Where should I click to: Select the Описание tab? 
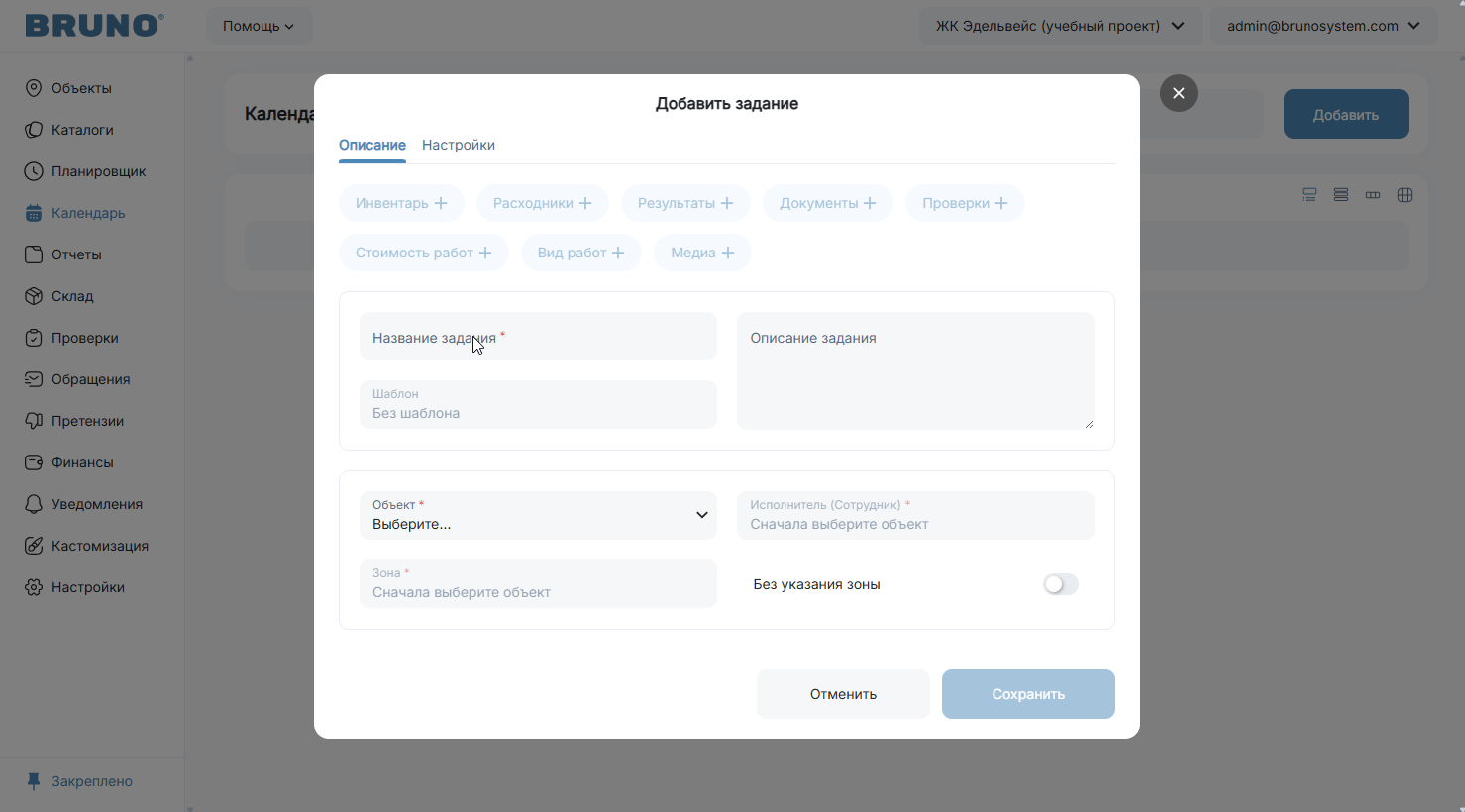click(x=372, y=145)
